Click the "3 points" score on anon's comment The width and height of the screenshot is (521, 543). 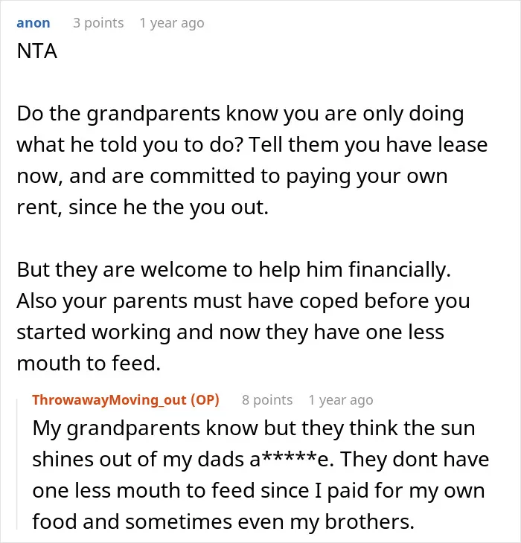(98, 23)
